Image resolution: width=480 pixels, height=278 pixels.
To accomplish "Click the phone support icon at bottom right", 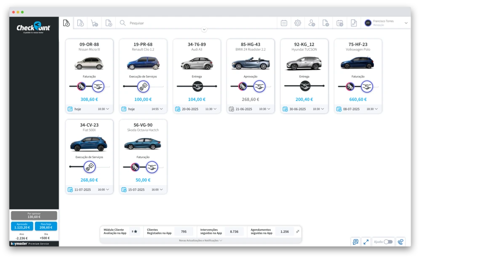I will [x=400, y=242].
